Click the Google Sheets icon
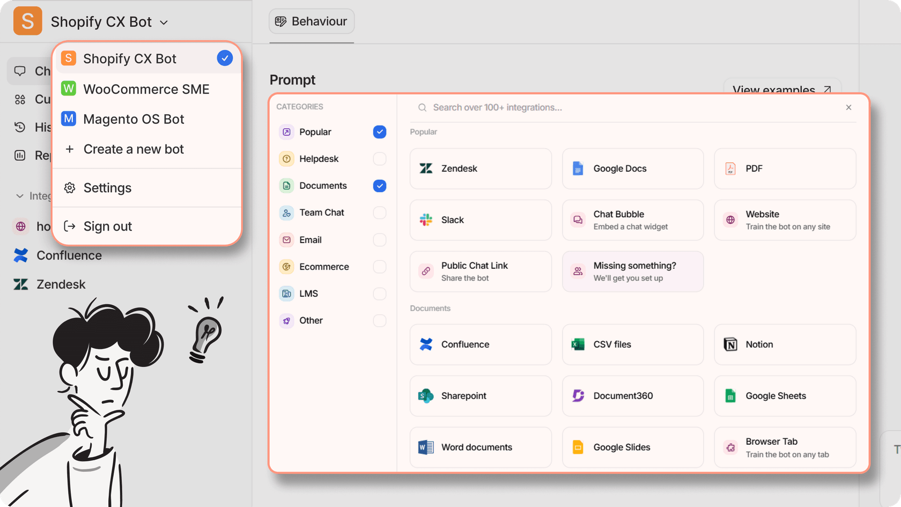The height and width of the screenshot is (507, 901). coord(730,396)
